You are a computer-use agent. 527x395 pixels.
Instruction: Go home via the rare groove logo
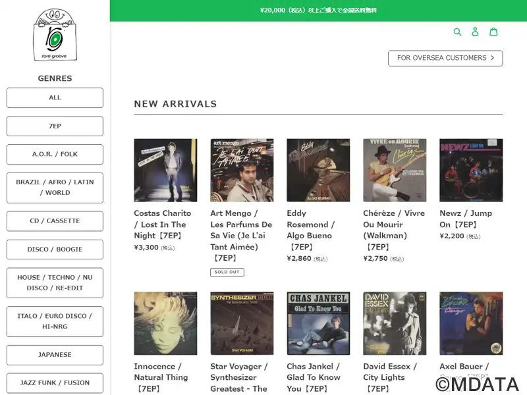point(55,35)
